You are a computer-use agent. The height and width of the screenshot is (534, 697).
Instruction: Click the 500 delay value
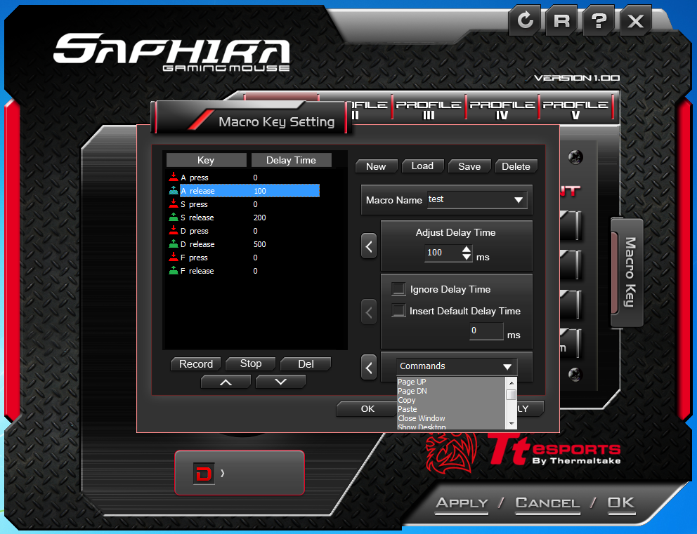pos(259,244)
